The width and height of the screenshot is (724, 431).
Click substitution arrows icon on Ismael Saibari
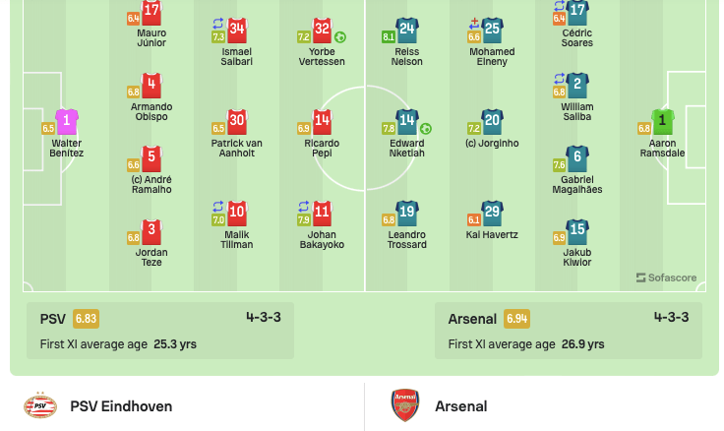[218, 23]
